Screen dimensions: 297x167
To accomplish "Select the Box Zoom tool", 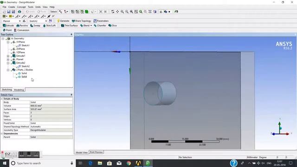I will 127,12.
